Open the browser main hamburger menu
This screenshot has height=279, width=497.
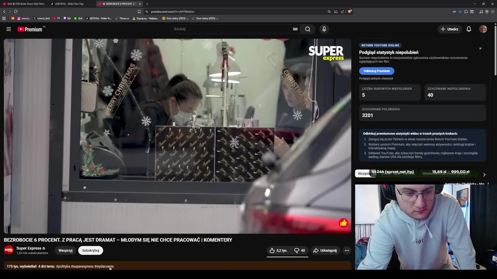point(493,12)
